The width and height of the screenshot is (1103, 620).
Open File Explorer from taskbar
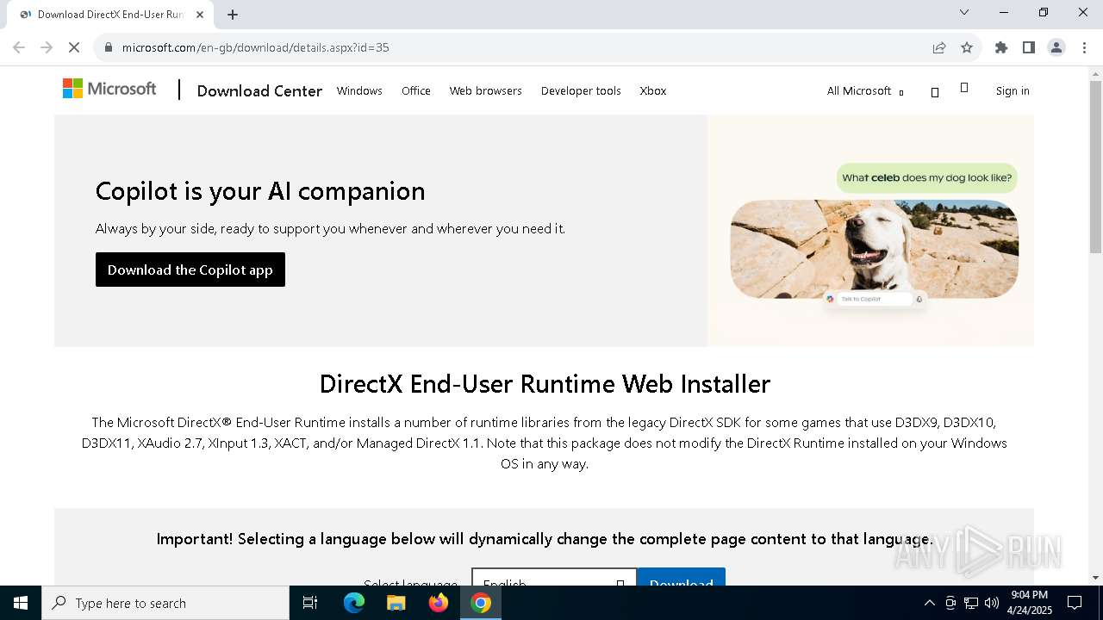pyautogui.click(x=396, y=603)
